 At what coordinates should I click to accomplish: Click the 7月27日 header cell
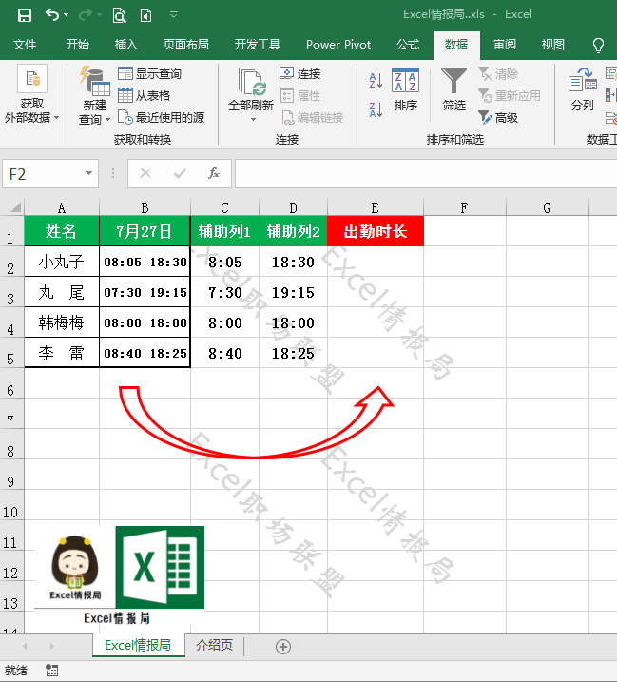click(145, 231)
